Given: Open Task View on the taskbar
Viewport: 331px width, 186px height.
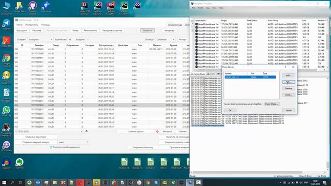Looking at the screenshot, I should [21, 182].
